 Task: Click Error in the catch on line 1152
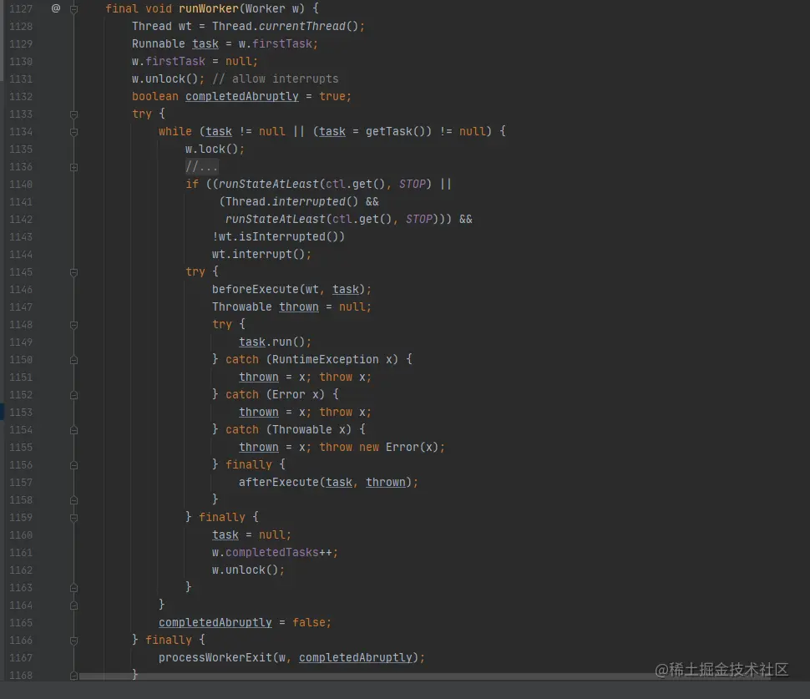[289, 395]
